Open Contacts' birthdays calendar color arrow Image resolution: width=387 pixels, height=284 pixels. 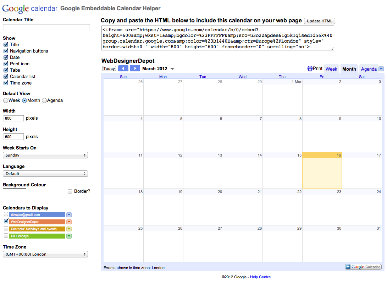69,229
